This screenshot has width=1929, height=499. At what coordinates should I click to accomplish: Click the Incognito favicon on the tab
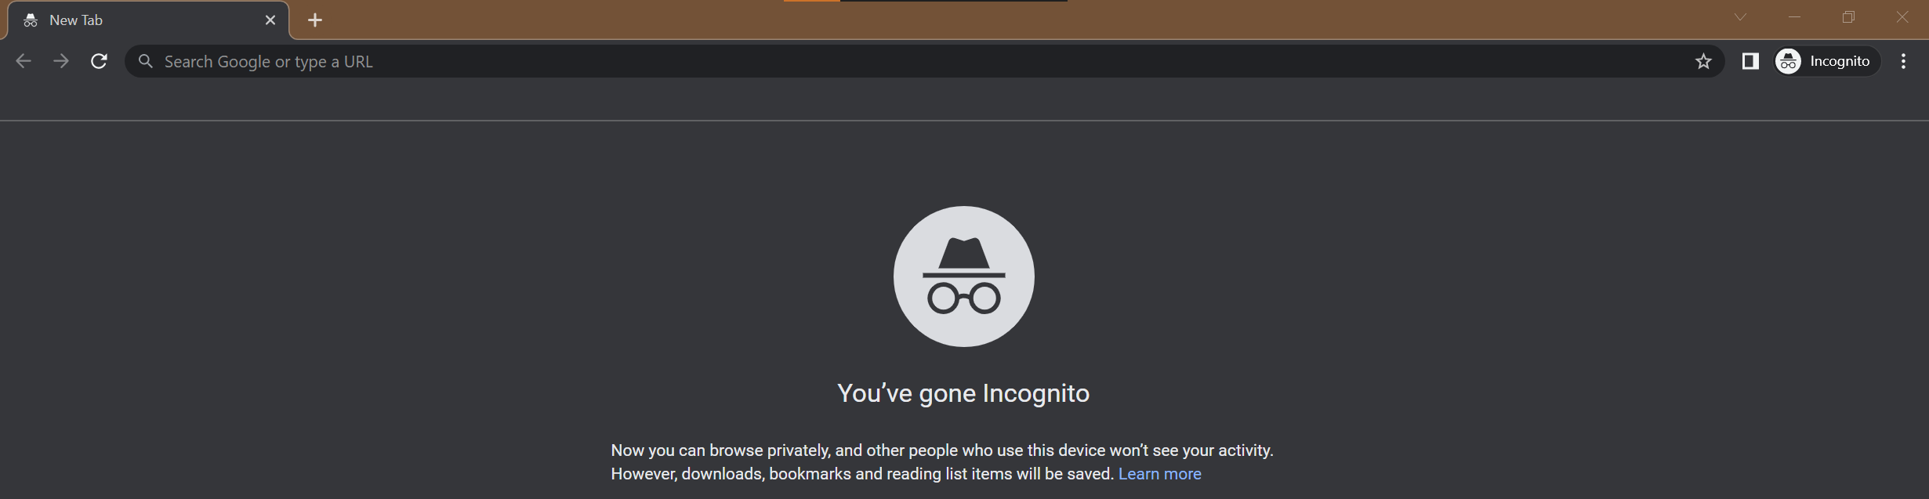[31, 20]
